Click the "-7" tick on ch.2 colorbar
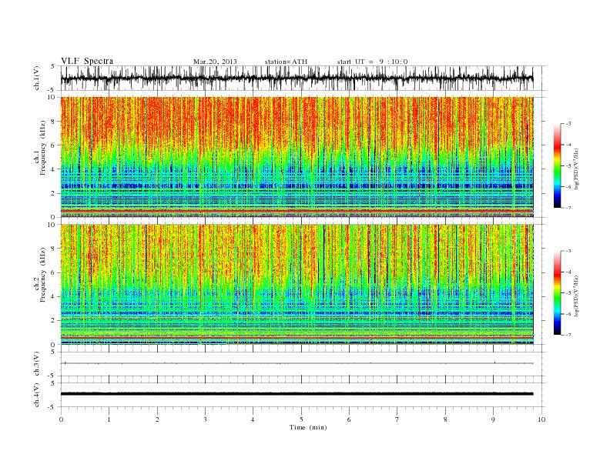This screenshot has width=610, height=471. coord(568,335)
